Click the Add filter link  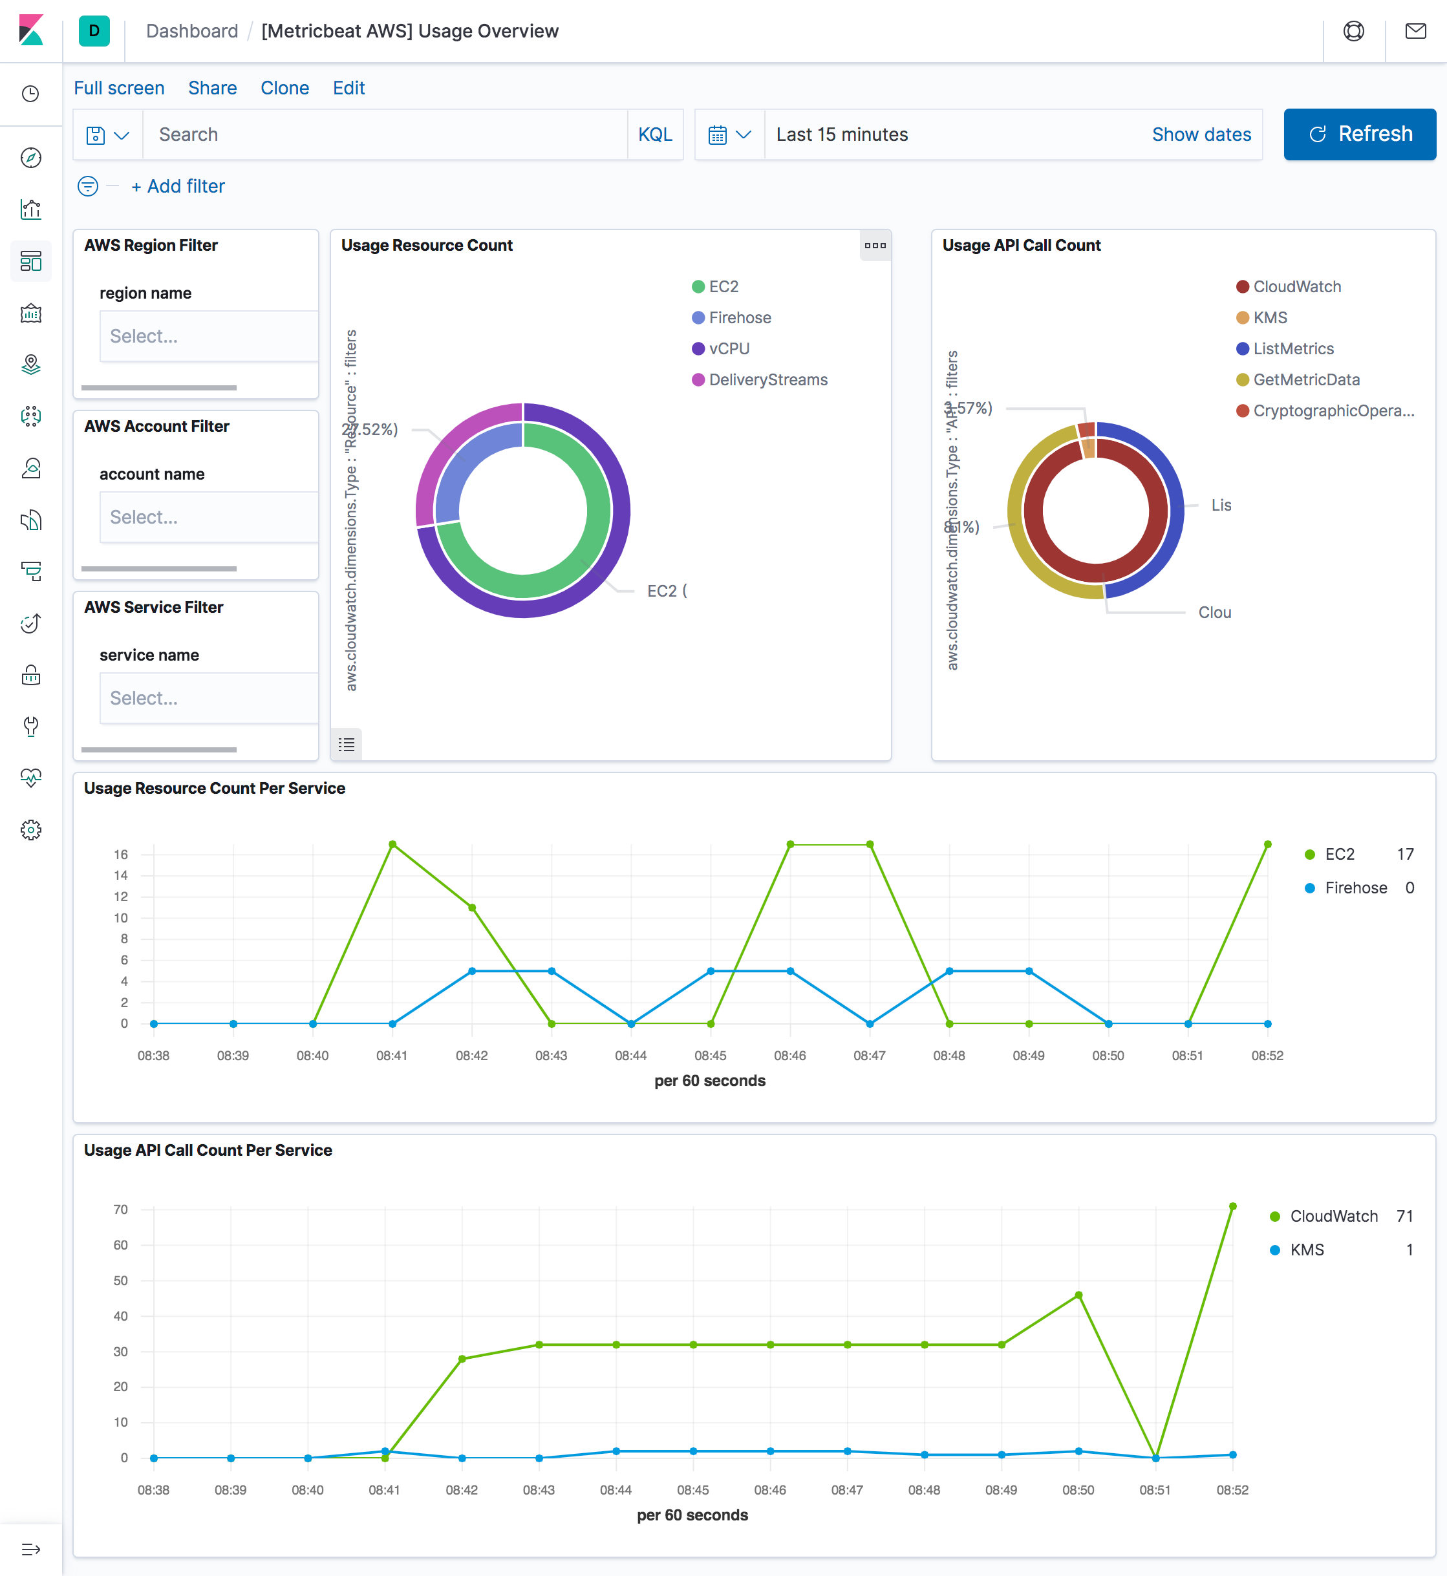point(177,186)
